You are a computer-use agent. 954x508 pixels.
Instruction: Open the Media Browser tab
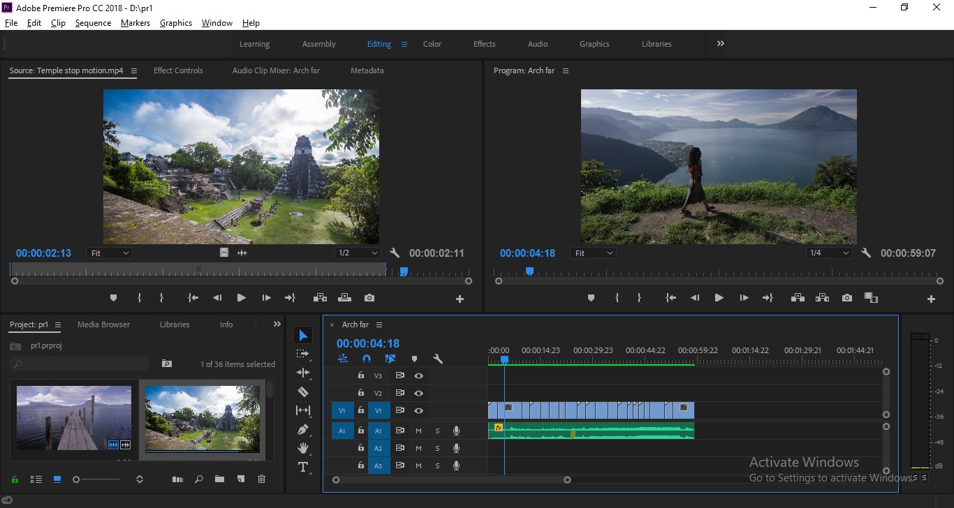(103, 324)
